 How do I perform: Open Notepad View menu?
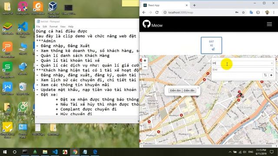pos(63,26)
